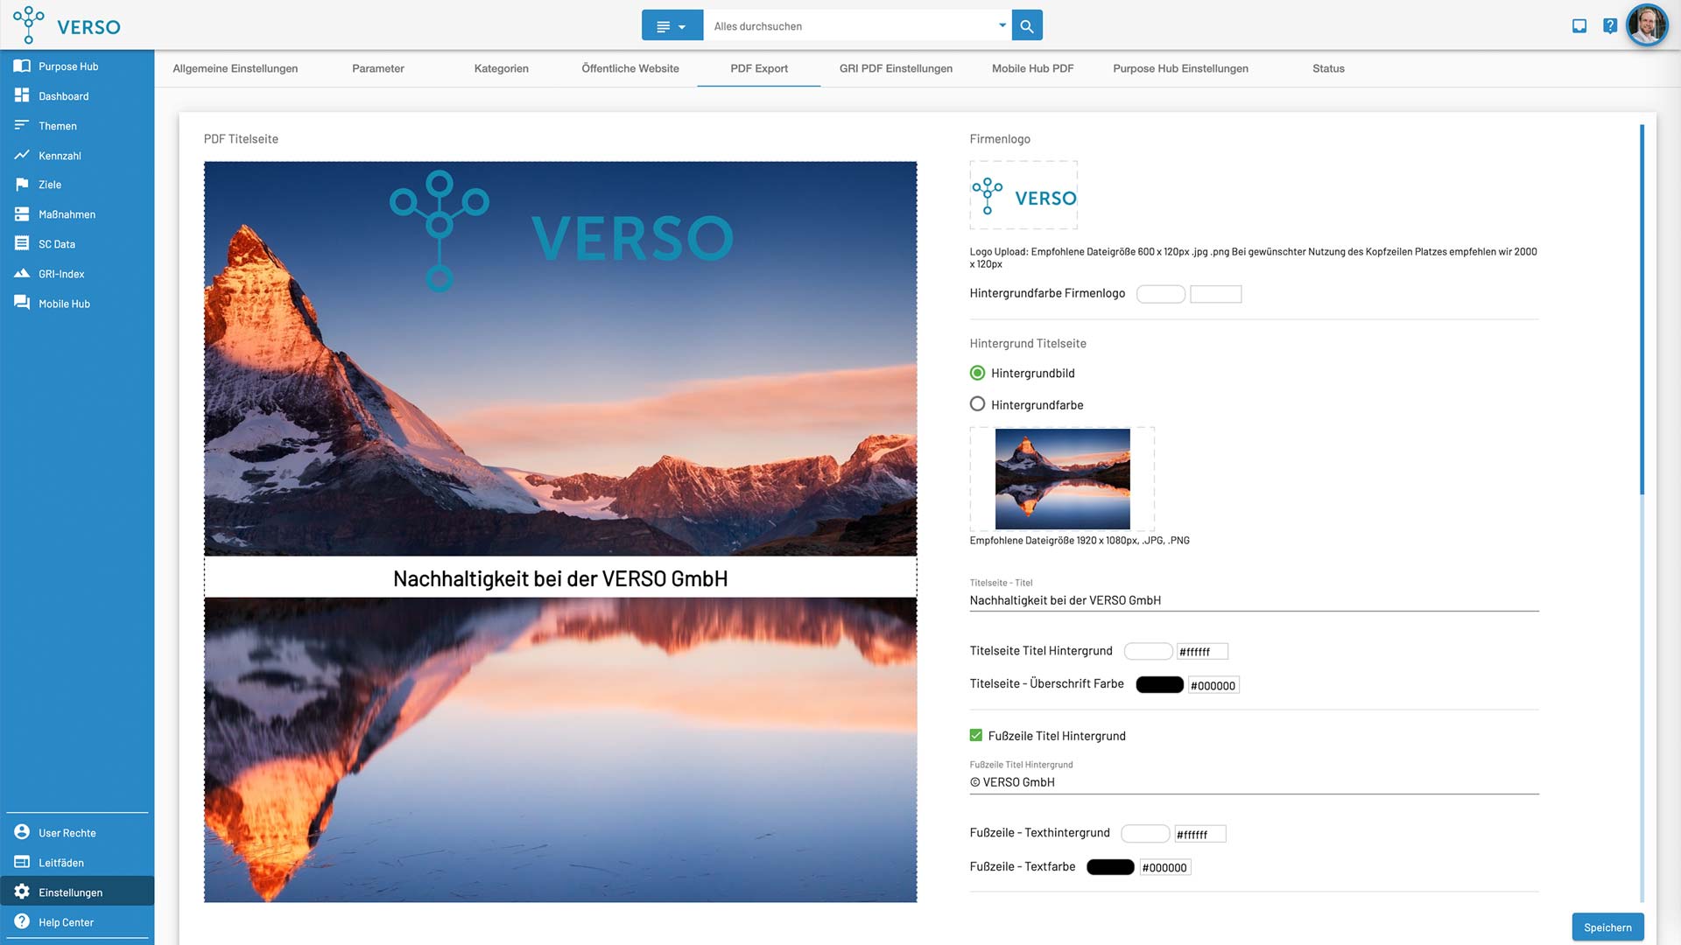Click the inbox icon in header

point(1579,26)
